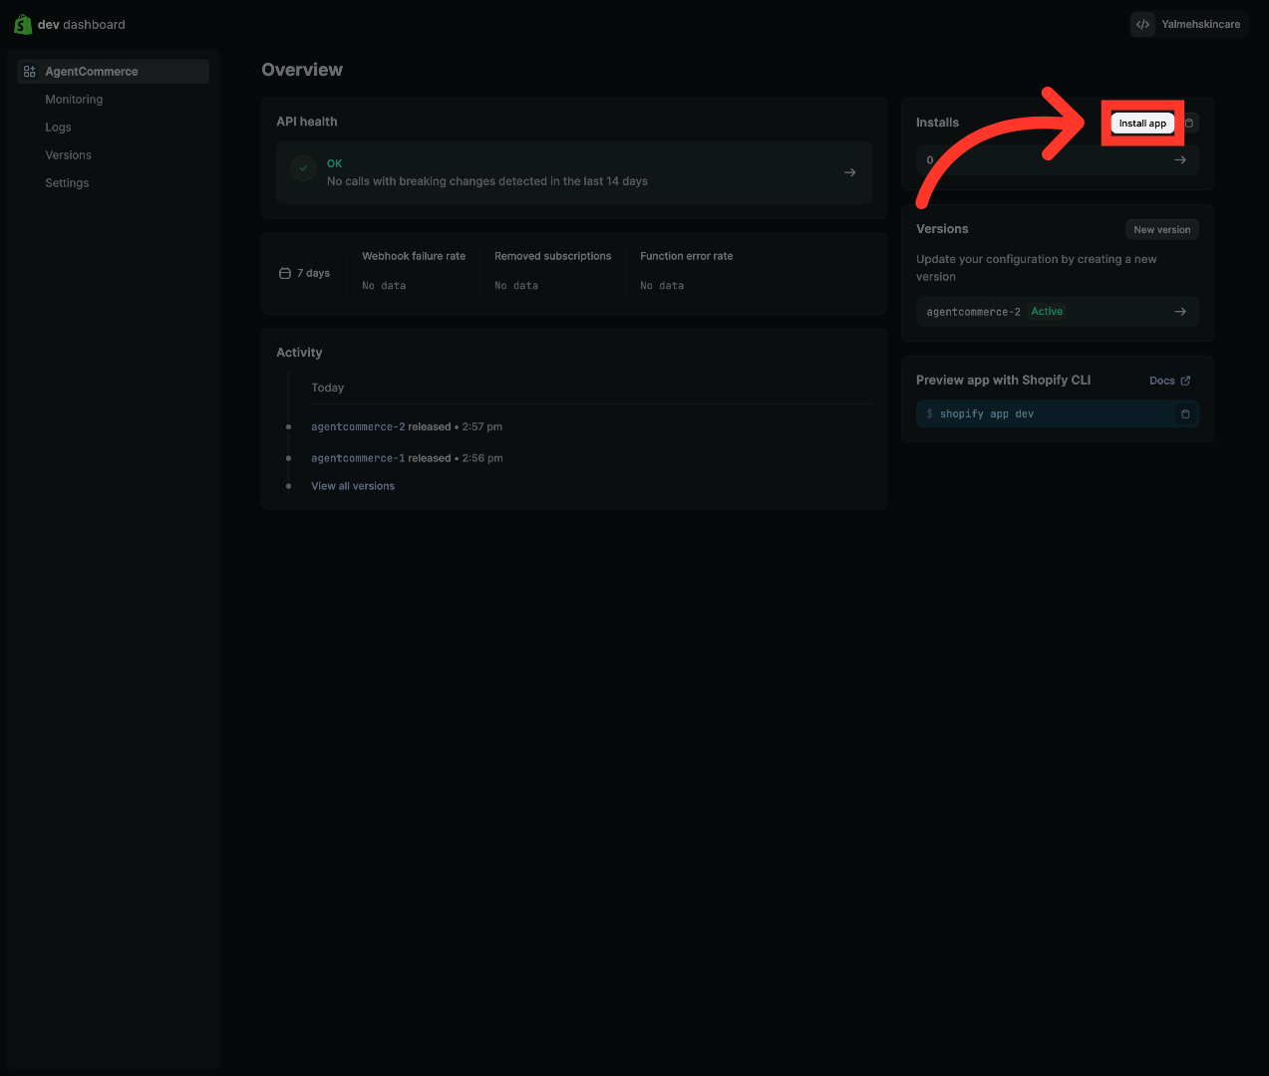
Task: Click Preview app with Shopify CLI heading
Action: click(x=1003, y=380)
